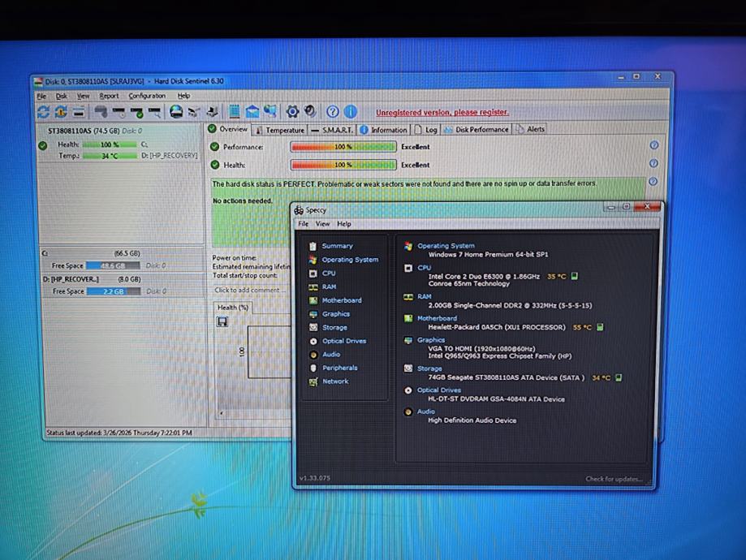Click the green temperature indicator next to Motherboard 55 °C

[600, 327]
